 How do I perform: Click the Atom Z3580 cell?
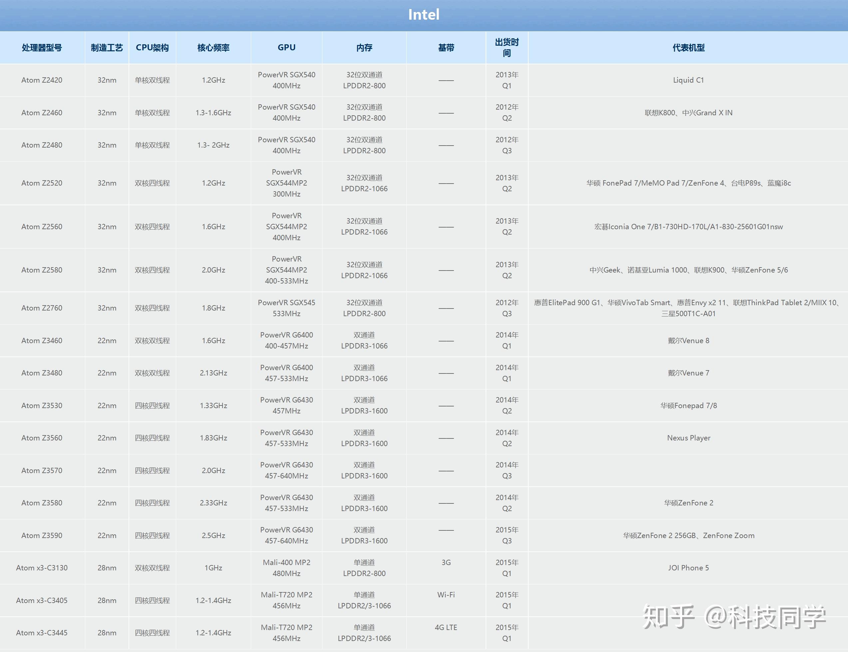(42, 503)
